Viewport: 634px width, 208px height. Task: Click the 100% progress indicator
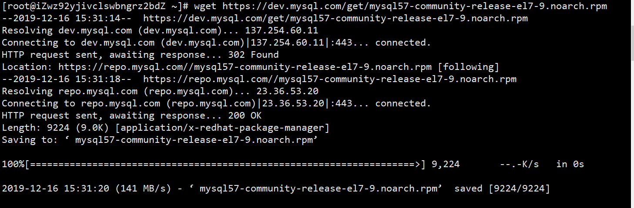(13, 165)
